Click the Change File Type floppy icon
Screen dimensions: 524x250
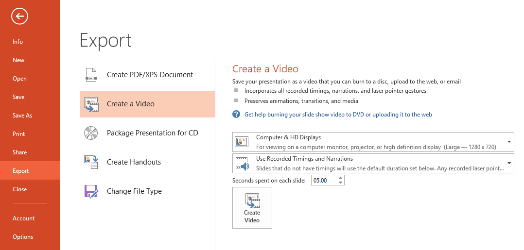tap(91, 191)
